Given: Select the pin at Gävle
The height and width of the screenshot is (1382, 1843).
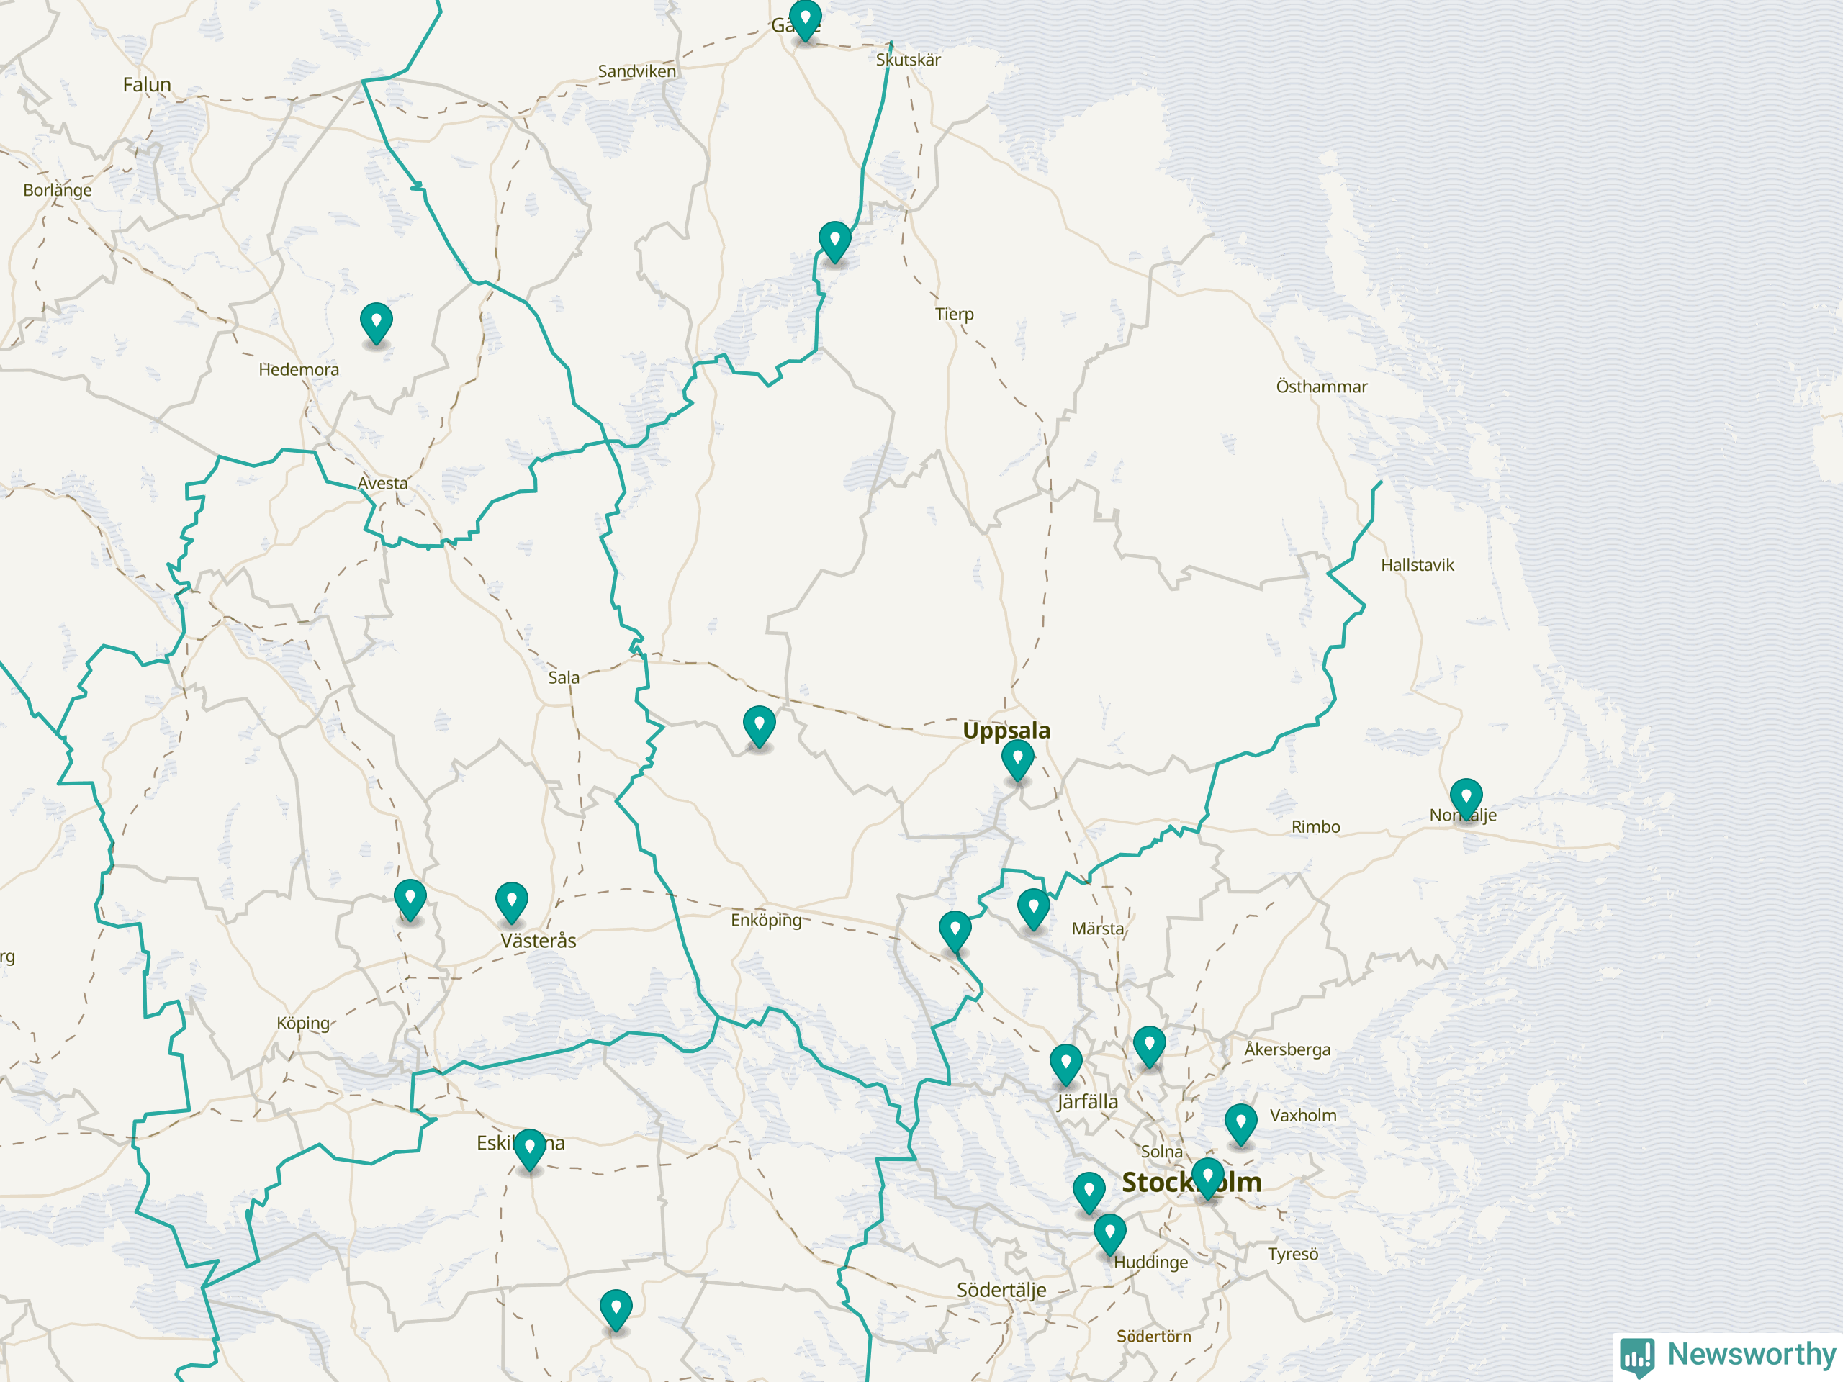Looking at the screenshot, I should tap(805, 18).
